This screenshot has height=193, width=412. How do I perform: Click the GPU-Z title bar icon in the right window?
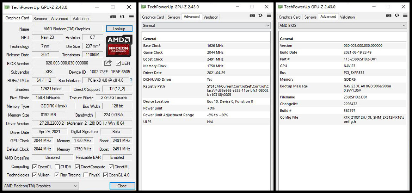click(x=281, y=7)
